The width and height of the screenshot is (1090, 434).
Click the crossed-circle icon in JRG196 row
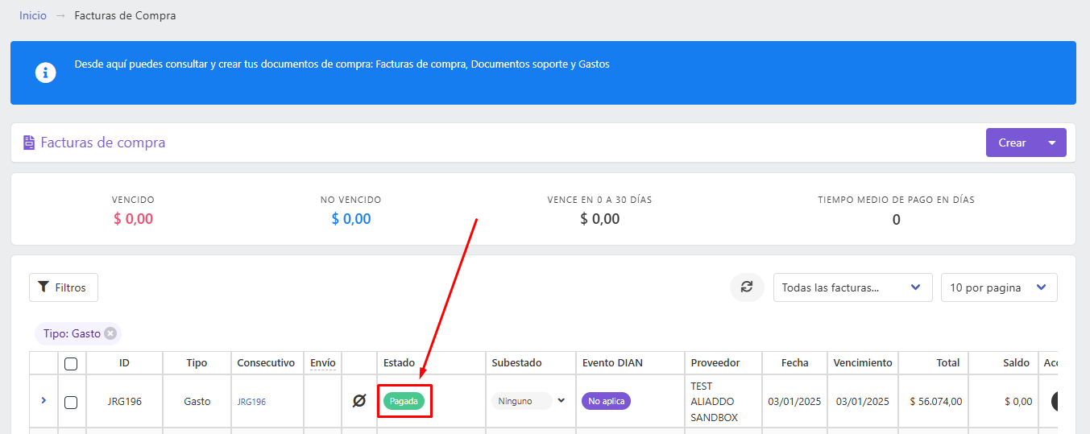[359, 400]
